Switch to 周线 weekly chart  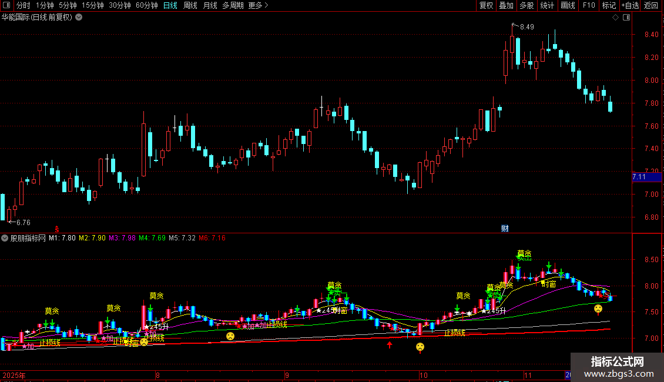(x=190, y=5)
